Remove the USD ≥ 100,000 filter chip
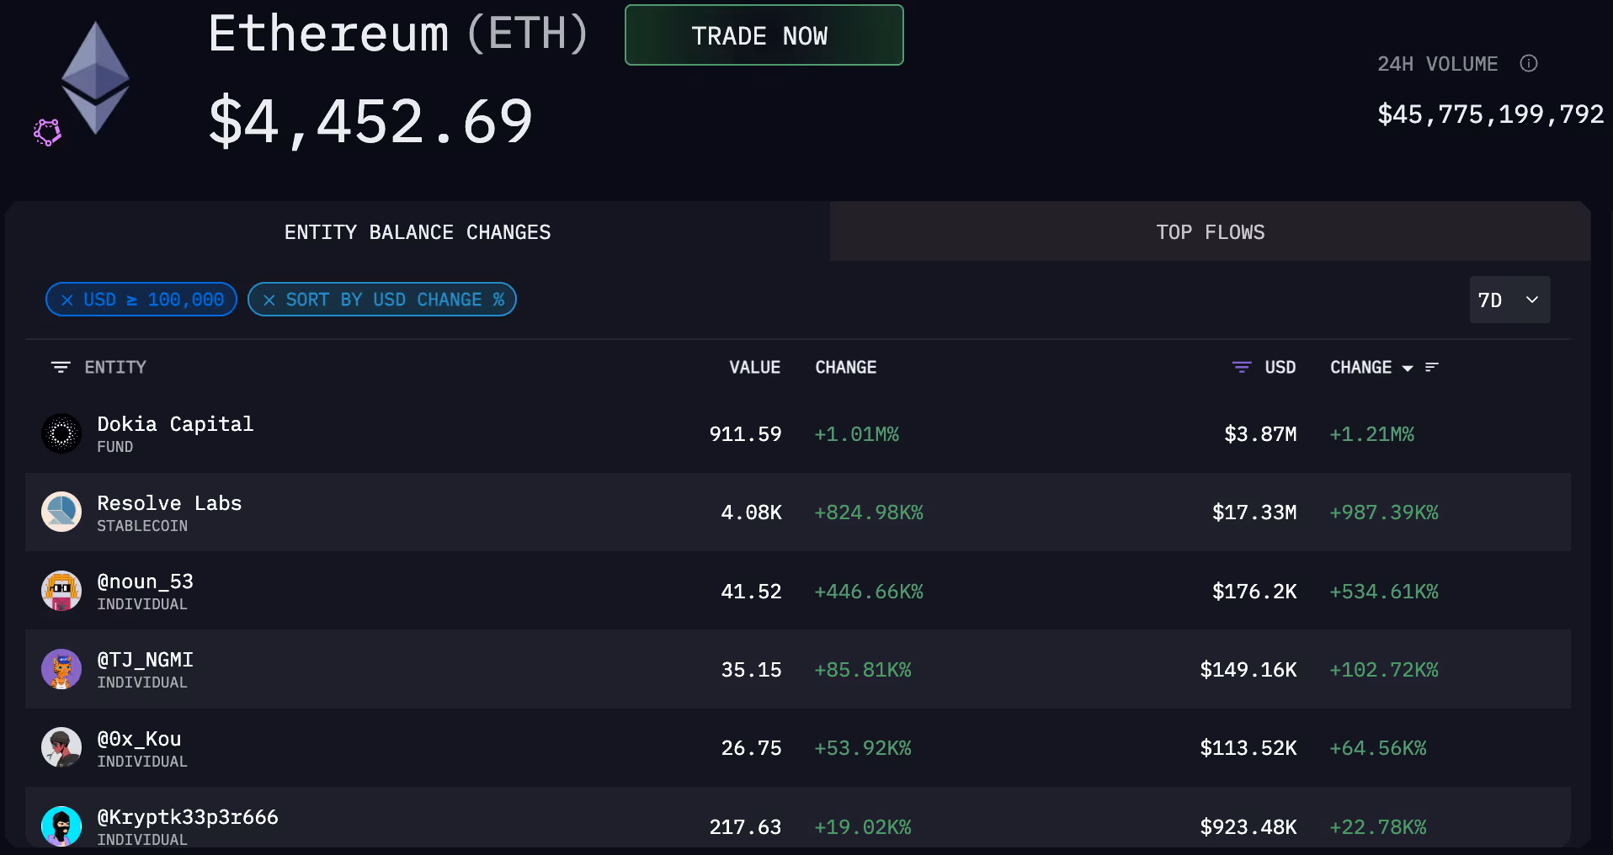 pos(67,300)
